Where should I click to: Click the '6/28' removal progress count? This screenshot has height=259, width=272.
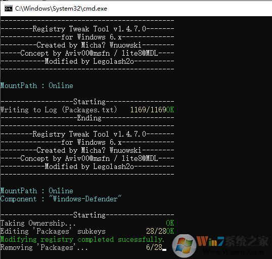click(x=154, y=247)
